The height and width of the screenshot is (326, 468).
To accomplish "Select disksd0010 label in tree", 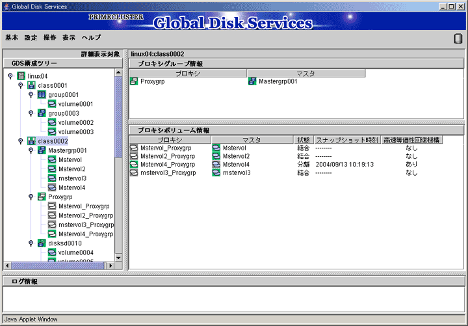I will coord(65,243).
